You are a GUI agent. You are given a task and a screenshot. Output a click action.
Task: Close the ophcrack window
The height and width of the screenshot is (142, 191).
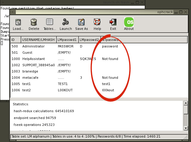[x=186, y=12]
